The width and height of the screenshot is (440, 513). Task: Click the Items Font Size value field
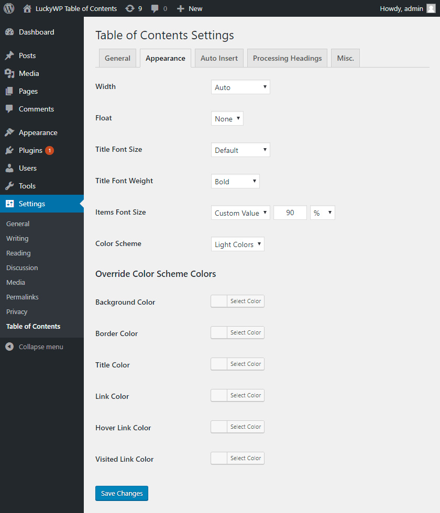tap(290, 213)
